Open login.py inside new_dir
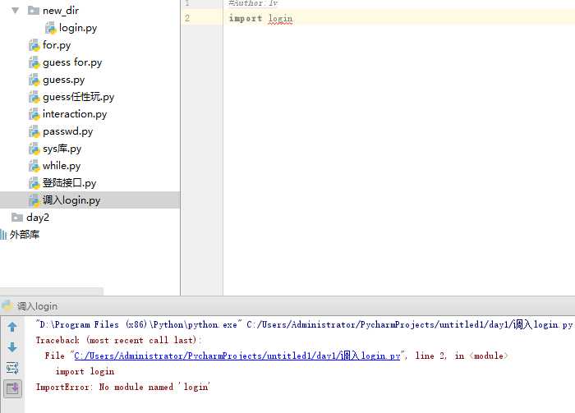 (x=78, y=28)
